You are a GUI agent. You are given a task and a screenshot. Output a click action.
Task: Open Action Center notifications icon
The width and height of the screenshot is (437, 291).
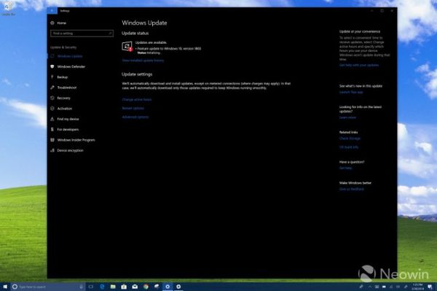tap(430, 287)
